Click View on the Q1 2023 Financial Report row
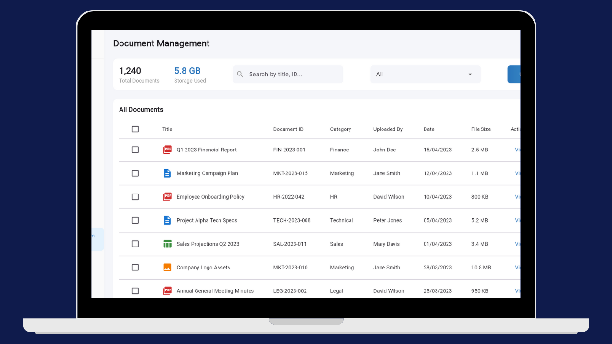The width and height of the screenshot is (612, 344). pyautogui.click(x=518, y=150)
